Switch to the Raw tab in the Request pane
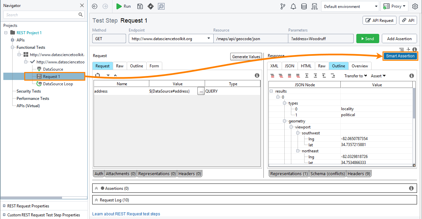This screenshot has width=422, height=219. click(x=120, y=66)
